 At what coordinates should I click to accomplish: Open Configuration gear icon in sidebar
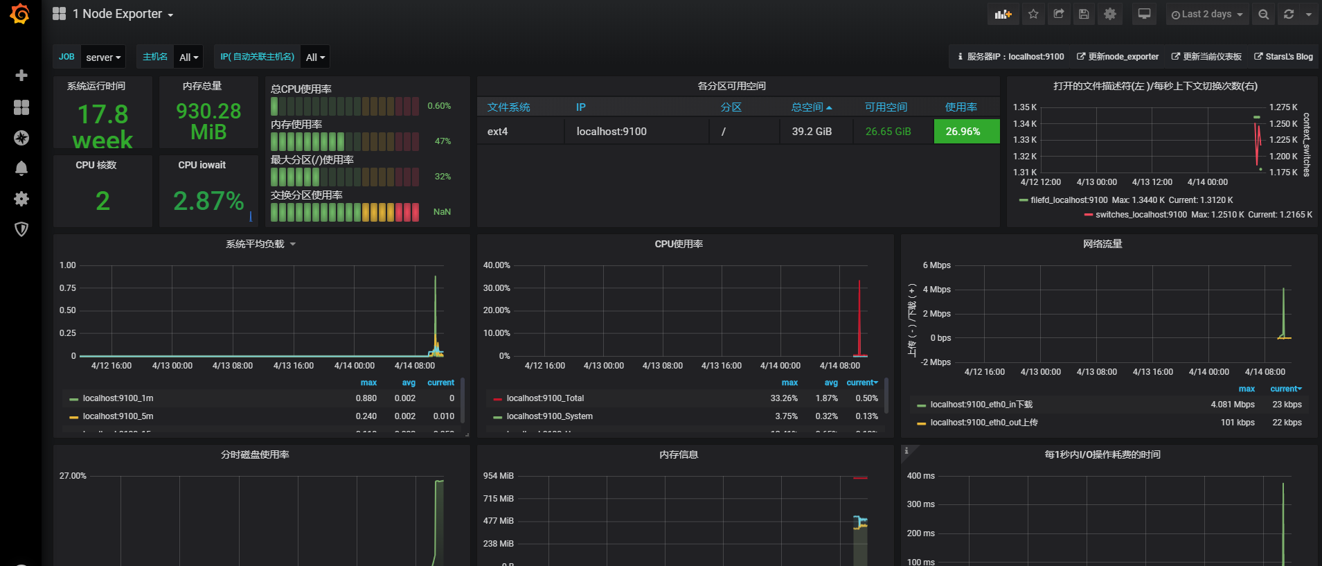pos(21,199)
